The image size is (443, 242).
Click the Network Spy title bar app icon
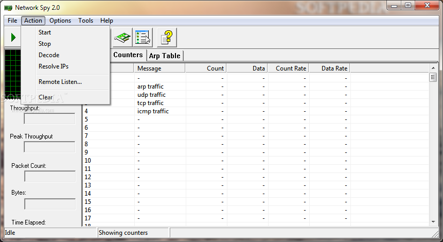(x=8, y=8)
